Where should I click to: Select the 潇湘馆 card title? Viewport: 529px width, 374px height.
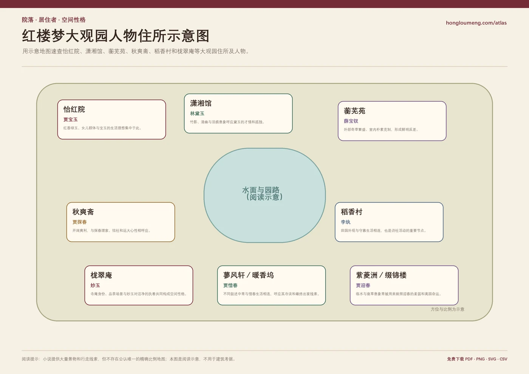click(x=201, y=103)
